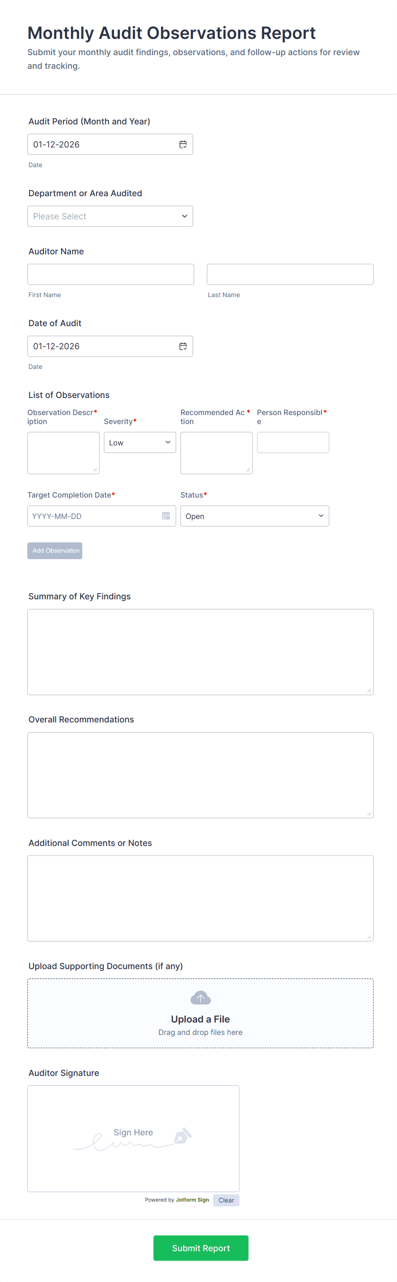397x1282 pixels.
Task: Open the Jotform Sign link
Action: (x=193, y=1199)
